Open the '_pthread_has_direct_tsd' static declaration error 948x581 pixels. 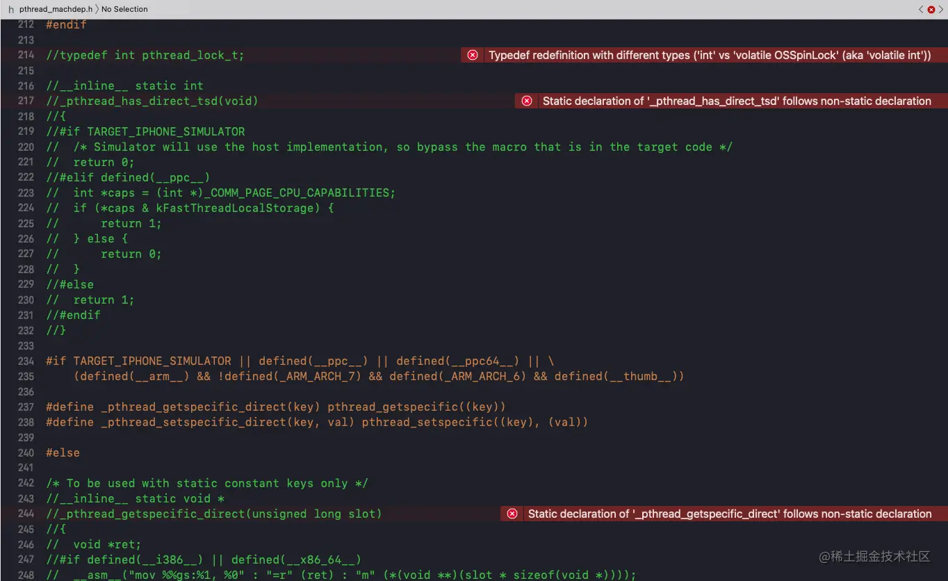[737, 101]
